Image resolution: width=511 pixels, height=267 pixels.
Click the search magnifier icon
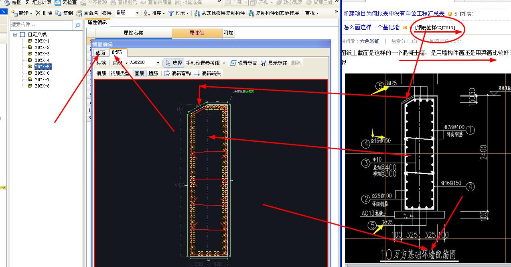coord(78,25)
